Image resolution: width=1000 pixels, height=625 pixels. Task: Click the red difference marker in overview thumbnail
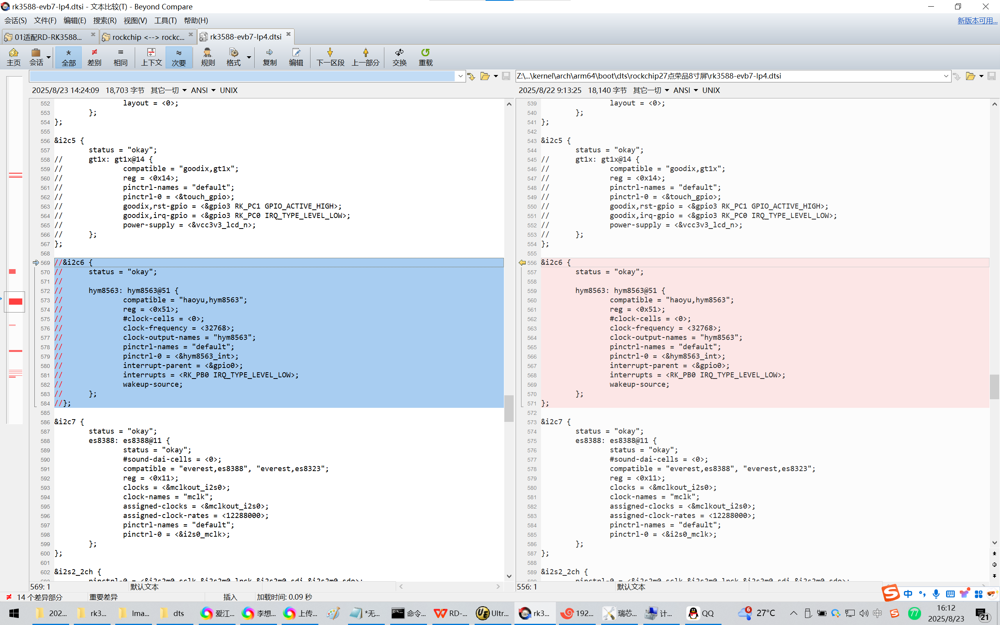click(16, 301)
